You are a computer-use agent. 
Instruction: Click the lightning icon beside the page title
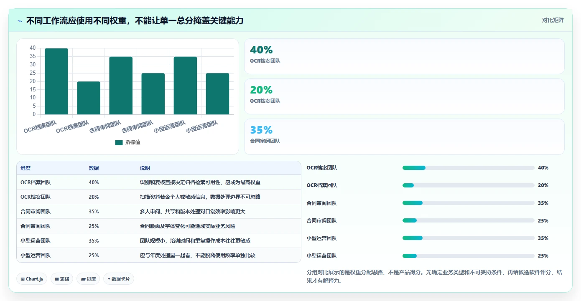pyautogui.click(x=20, y=21)
